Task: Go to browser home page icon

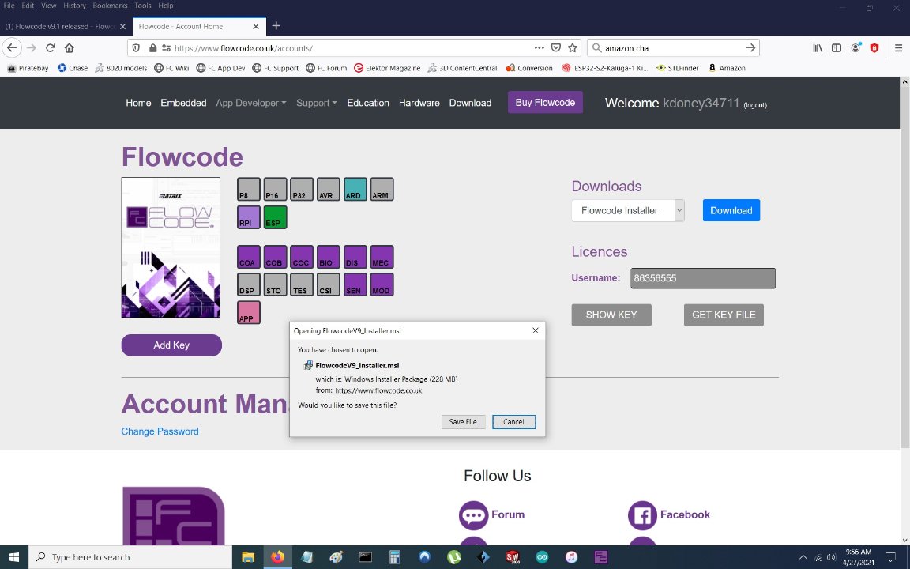Action: point(69,47)
